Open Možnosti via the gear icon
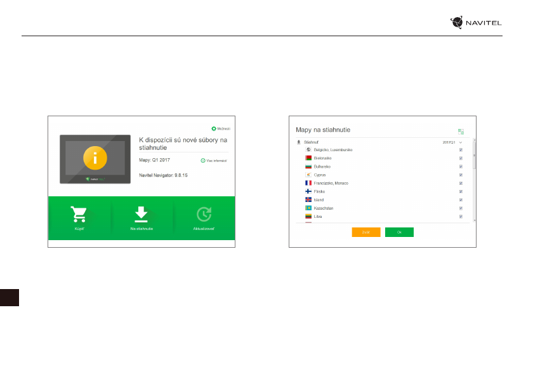The width and height of the screenshot is (533, 378). click(214, 128)
